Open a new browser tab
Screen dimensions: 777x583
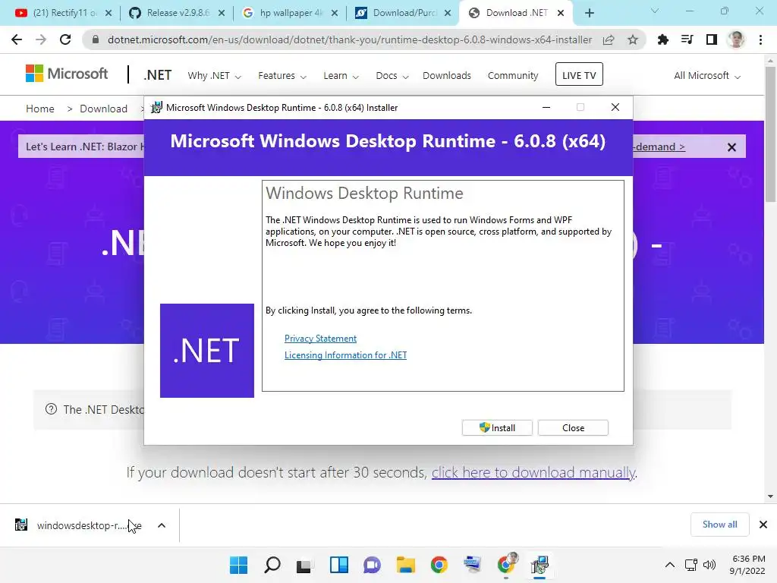(x=589, y=13)
